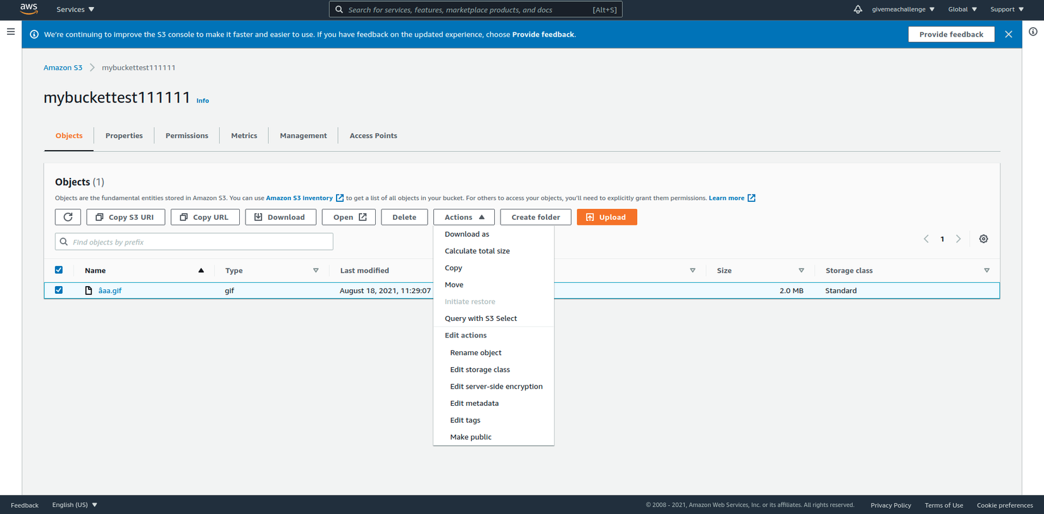Select the Objects tab
The width and height of the screenshot is (1044, 514).
point(69,135)
